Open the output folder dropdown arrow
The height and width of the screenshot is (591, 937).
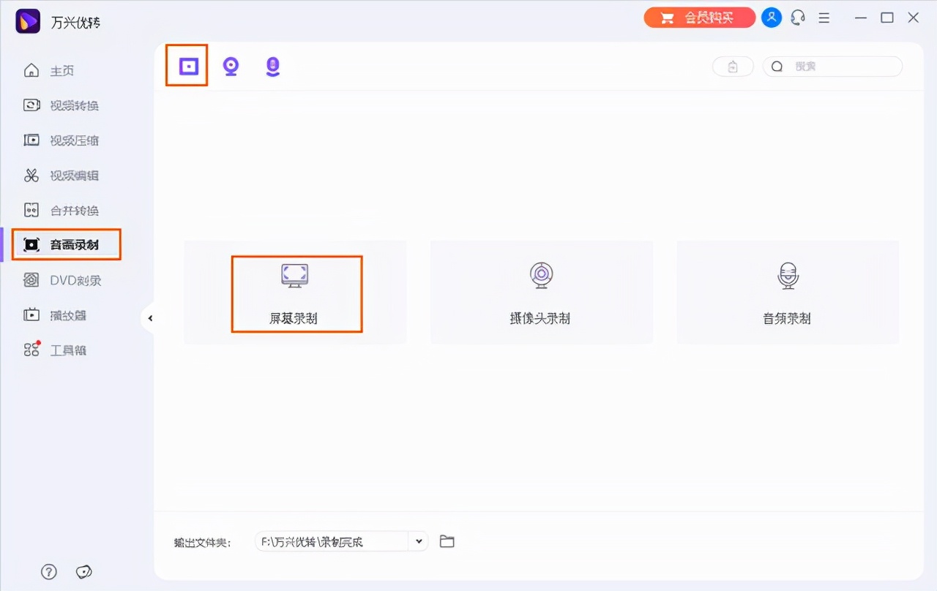418,541
